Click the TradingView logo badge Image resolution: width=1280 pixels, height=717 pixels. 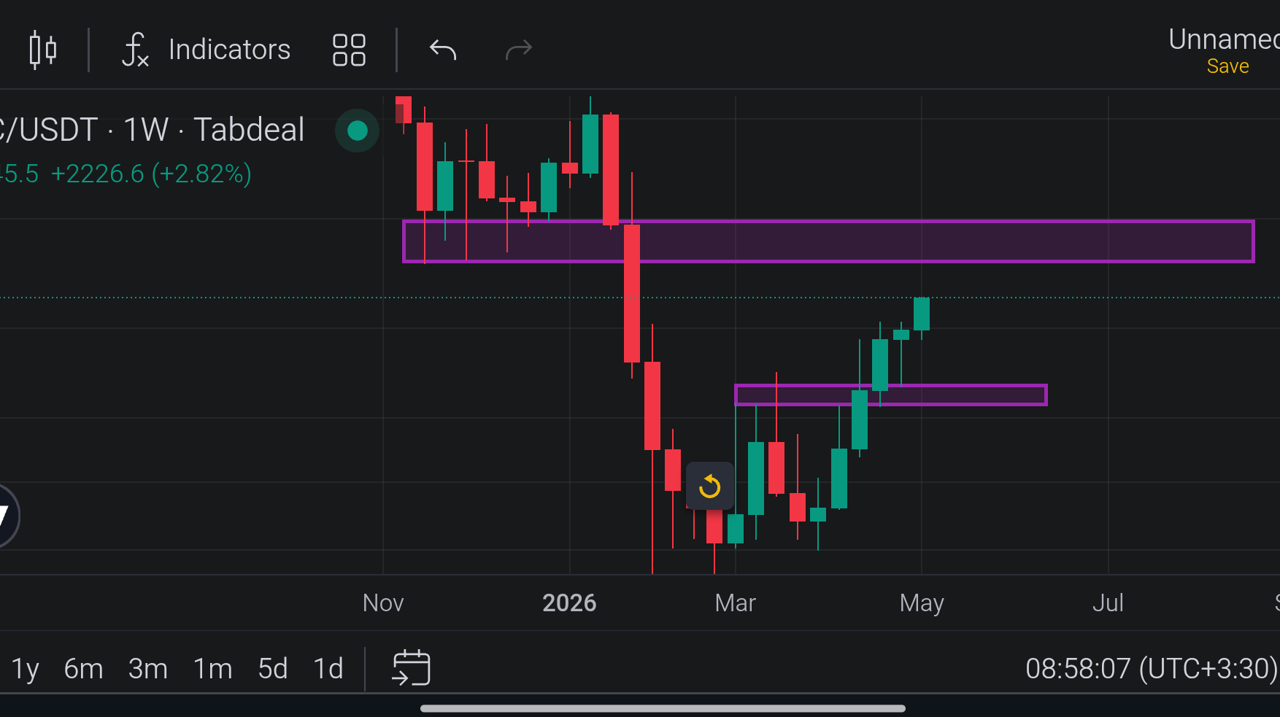pos(6,516)
